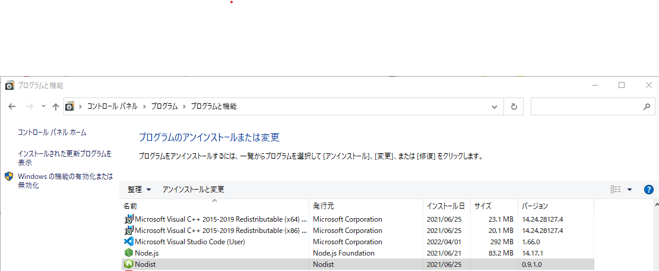Select プログラム breadcrumb segment
659x271 pixels.
click(164, 107)
